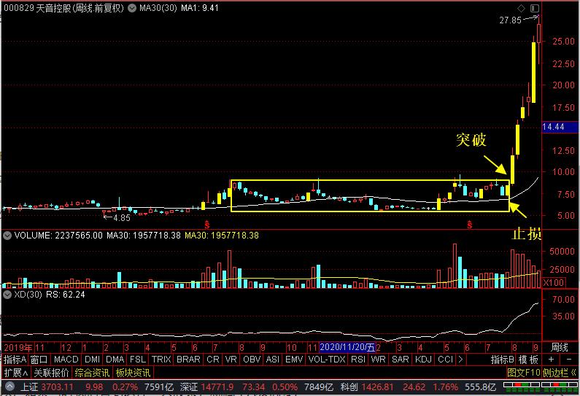Click the red S marker near month 6 of 2021
Image resolution: width=580 pixels, height=396 pixels.
[x=470, y=224]
